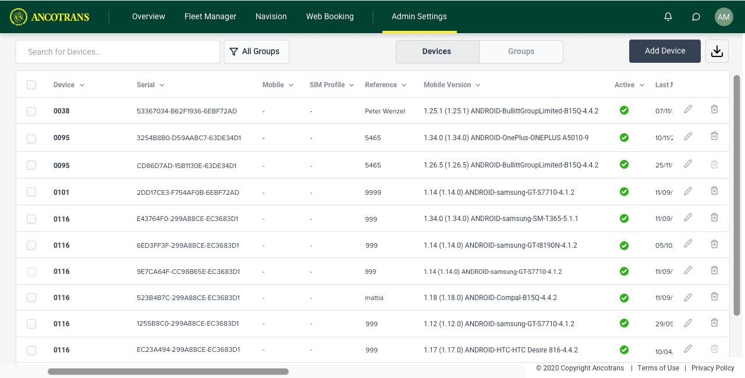The height and width of the screenshot is (378, 745).
Task: Edit the mattia reference device
Action: click(x=688, y=297)
